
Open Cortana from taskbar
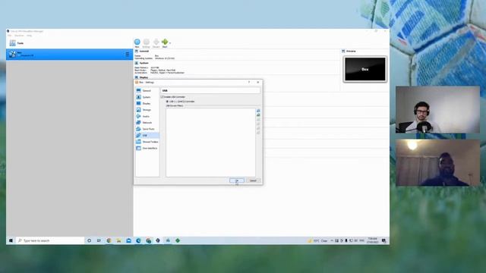click(x=90, y=240)
